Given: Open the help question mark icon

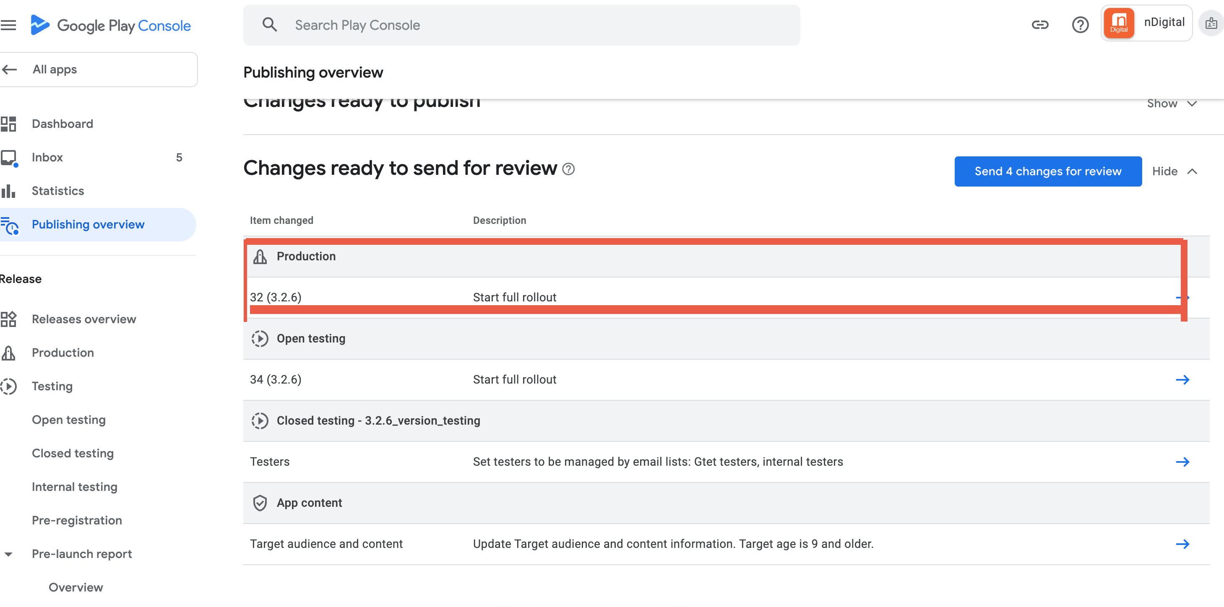Looking at the screenshot, I should 1080,25.
